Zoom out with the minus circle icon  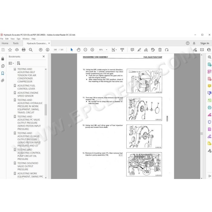pyautogui.click(x=85, y=50)
